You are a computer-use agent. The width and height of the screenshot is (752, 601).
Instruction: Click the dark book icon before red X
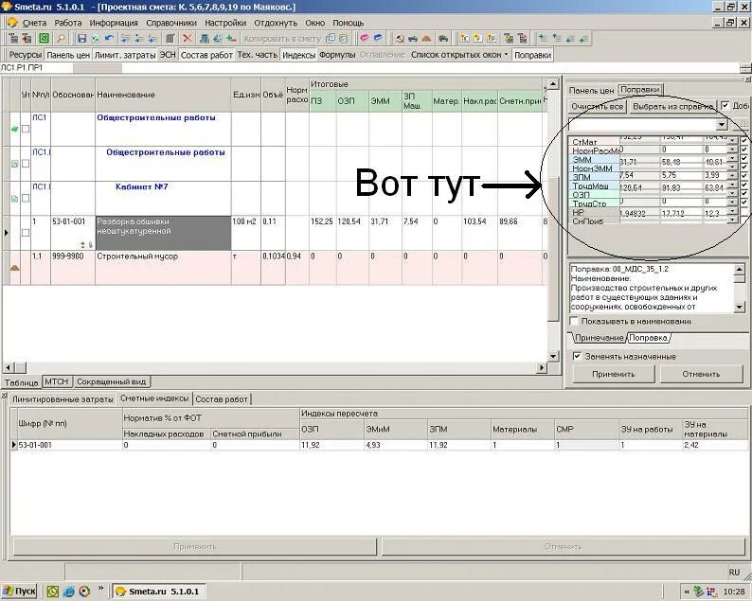[170, 39]
